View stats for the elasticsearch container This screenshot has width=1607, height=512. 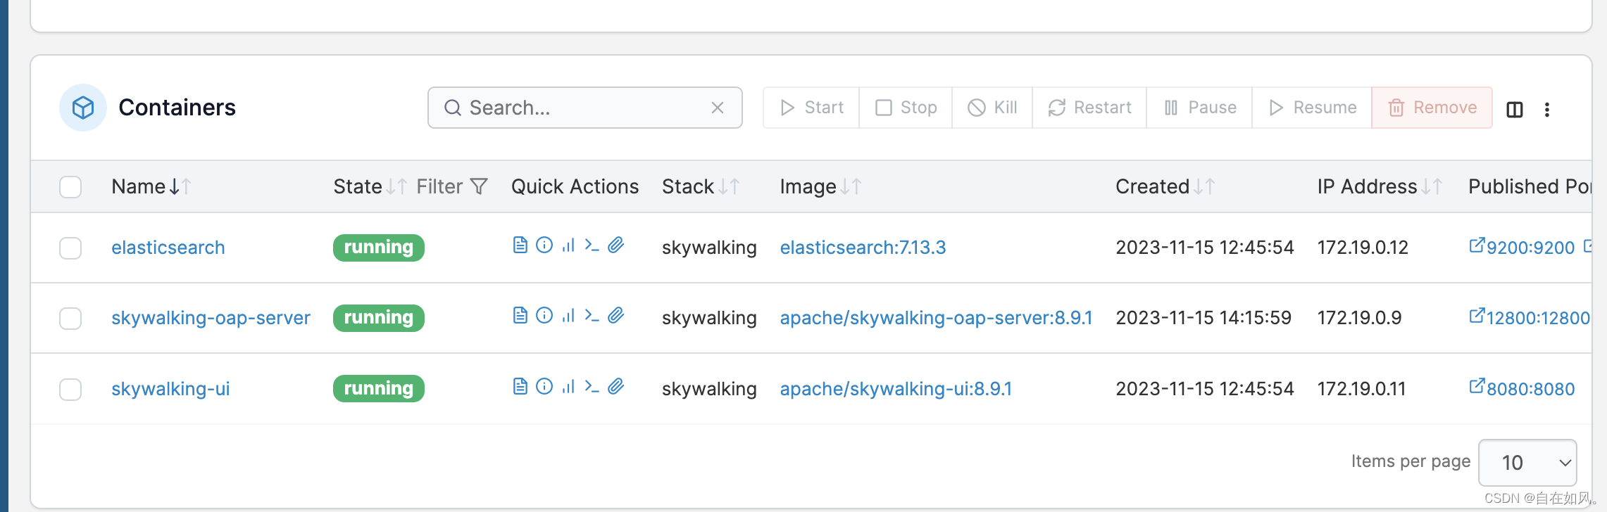pyautogui.click(x=568, y=245)
